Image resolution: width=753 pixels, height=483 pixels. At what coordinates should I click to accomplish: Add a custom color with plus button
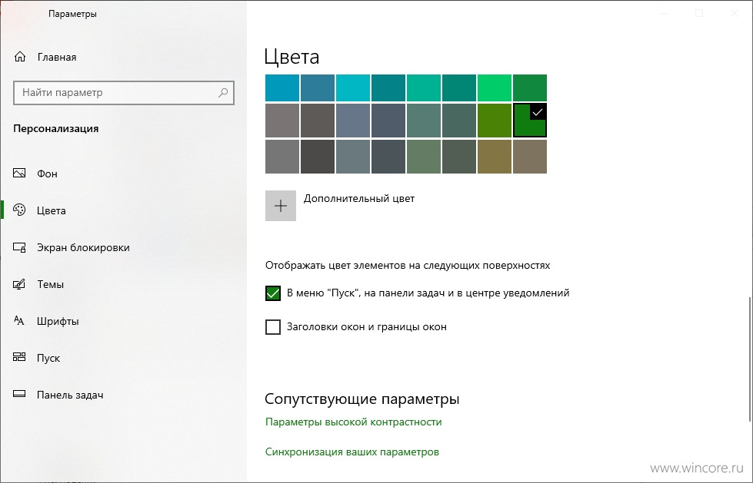click(x=281, y=206)
